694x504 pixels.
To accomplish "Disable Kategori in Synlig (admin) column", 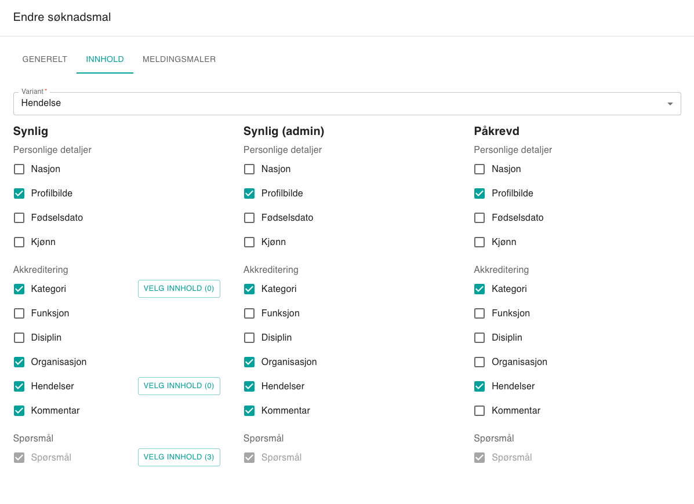I will [x=249, y=289].
